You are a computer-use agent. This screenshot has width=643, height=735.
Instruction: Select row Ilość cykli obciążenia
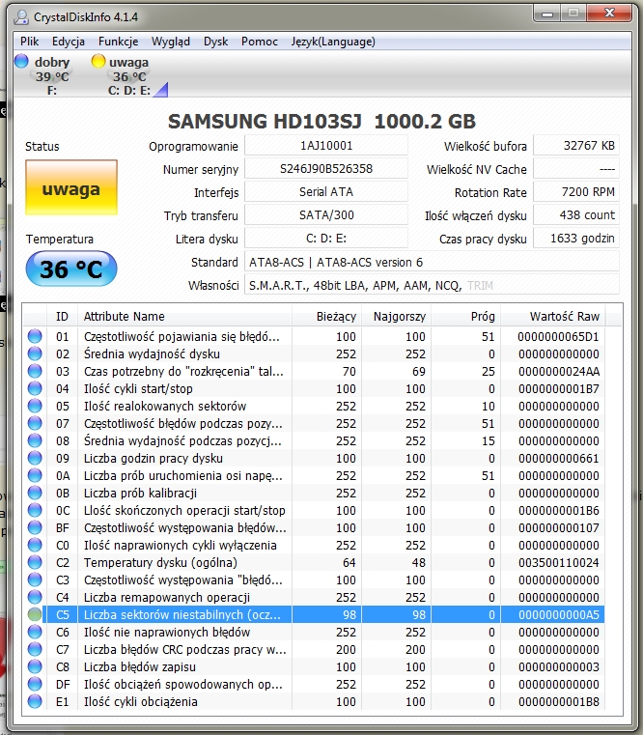pos(314,701)
